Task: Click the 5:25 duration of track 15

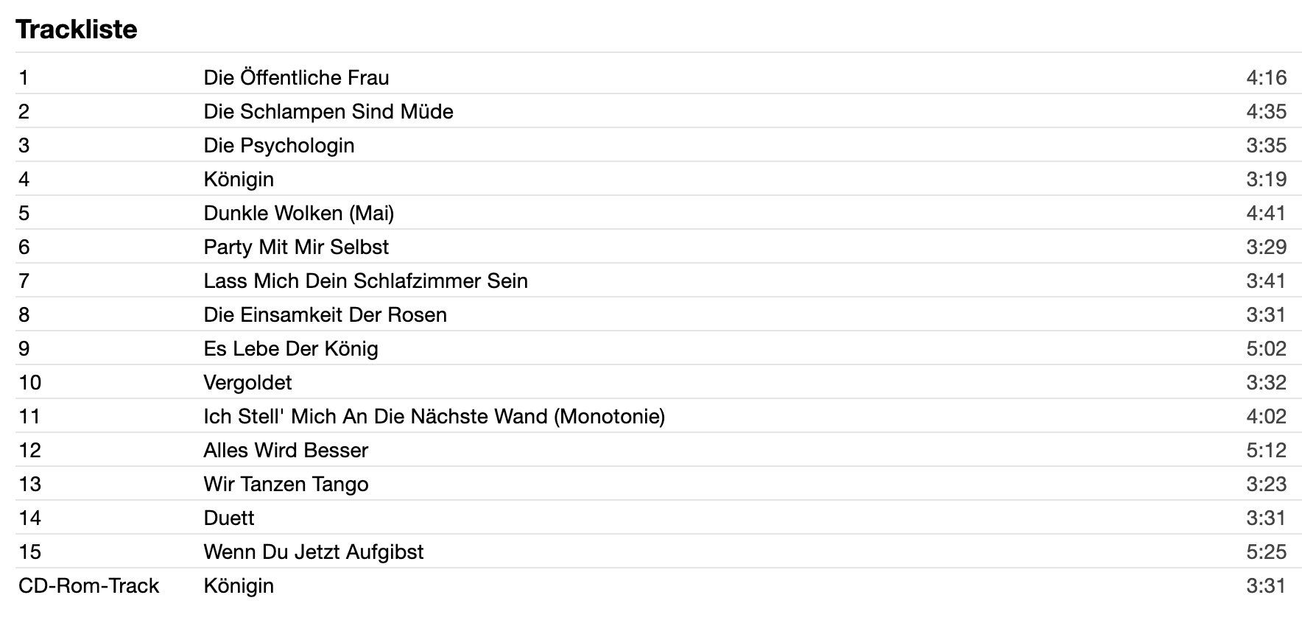Action: point(1266,552)
